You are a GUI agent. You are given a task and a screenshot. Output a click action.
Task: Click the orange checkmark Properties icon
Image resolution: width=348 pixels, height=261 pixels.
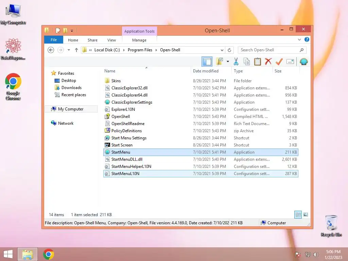(x=279, y=62)
